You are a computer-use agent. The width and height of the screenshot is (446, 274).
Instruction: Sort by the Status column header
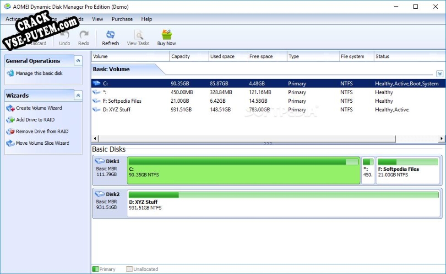409,56
